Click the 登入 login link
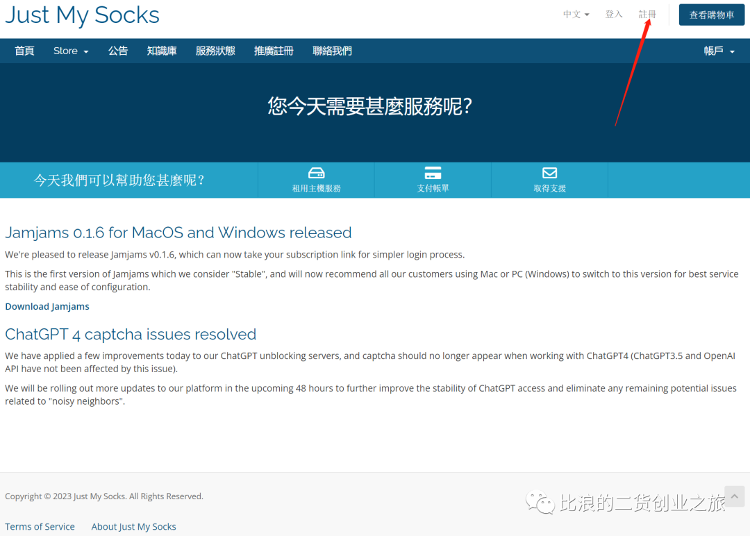The width and height of the screenshot is (750, 536). (x=614, y=15)
